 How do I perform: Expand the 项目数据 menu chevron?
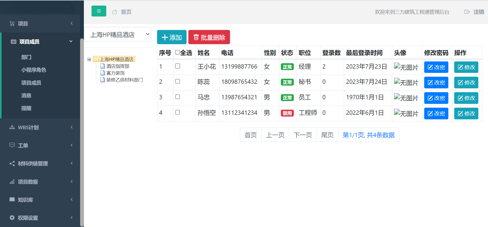click(72, 181)
